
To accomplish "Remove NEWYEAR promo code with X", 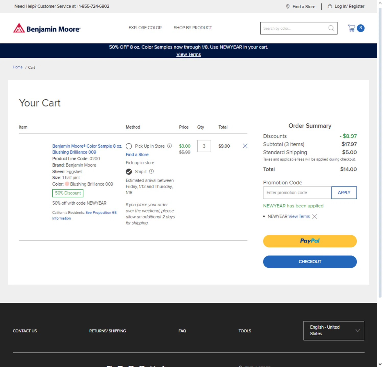I will (315, 217).
